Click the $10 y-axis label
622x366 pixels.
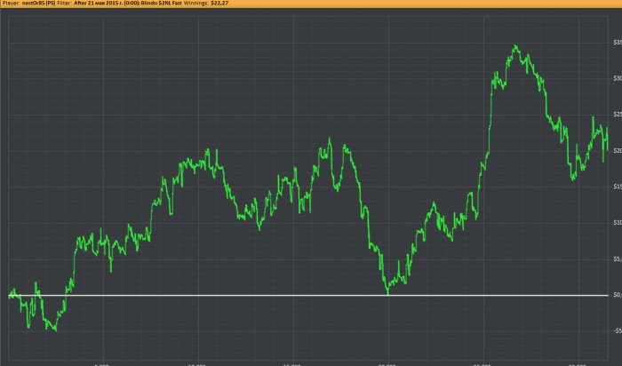[x=618, y=222]
